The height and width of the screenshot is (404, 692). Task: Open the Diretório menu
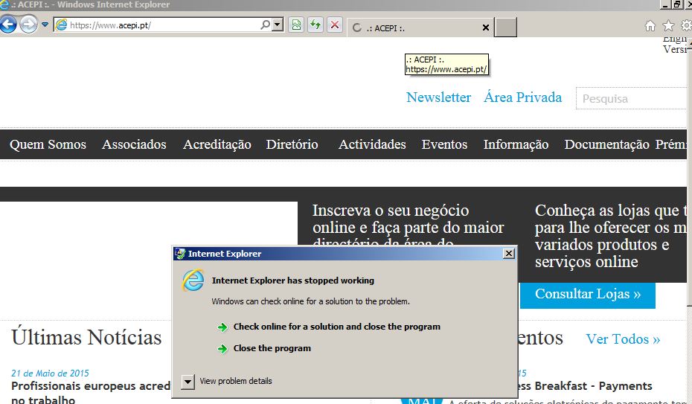tap(292, 144)
